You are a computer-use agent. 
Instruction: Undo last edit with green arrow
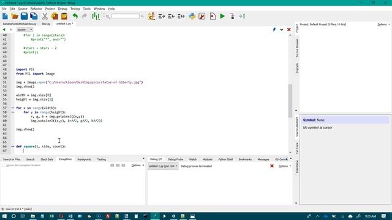click(75, 16)
